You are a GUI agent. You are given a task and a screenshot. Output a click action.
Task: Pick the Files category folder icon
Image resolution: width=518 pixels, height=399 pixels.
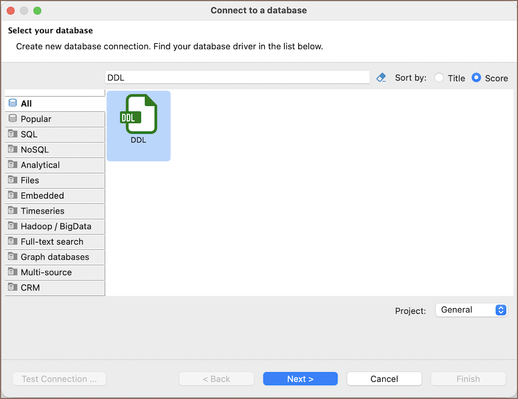click(x=12, y=180)
